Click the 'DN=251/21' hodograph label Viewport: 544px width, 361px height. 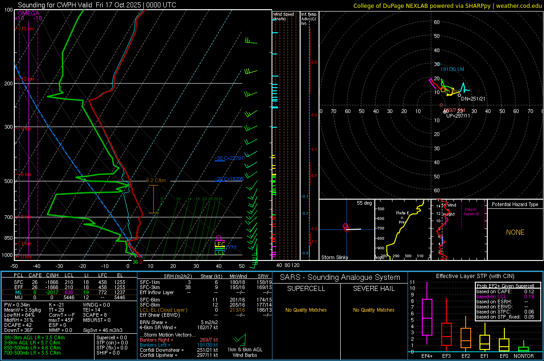coord(473,99)
